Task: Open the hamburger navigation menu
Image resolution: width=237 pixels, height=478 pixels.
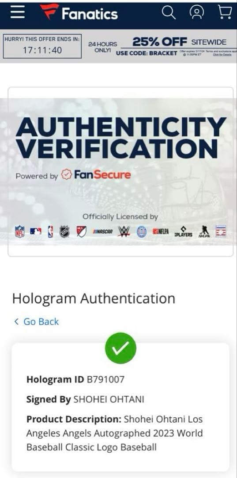Action: tap(17, 12)
